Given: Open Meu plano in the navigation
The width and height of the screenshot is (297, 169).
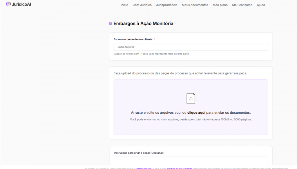Looking at the screenshot, I should (220, 5).
